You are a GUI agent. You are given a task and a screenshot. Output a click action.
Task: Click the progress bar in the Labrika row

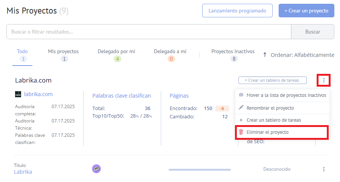point(200,170)
